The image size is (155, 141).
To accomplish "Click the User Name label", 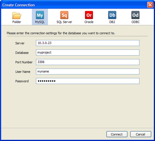I will (23, 72).
